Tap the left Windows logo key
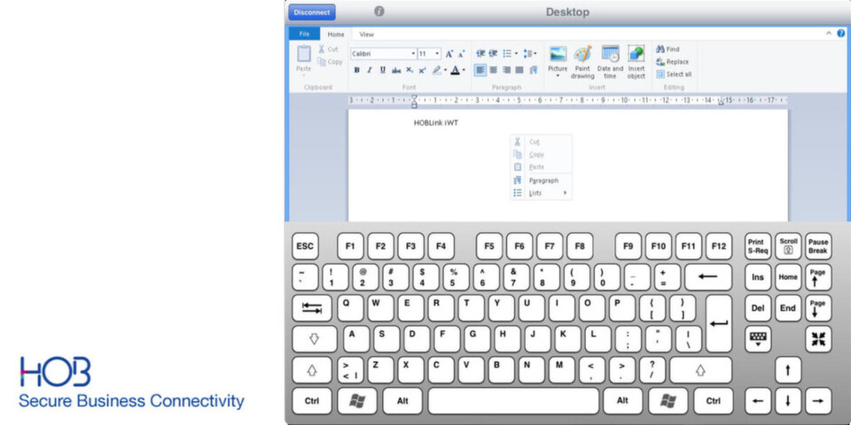Screen dimensions: 851x425 356,400
